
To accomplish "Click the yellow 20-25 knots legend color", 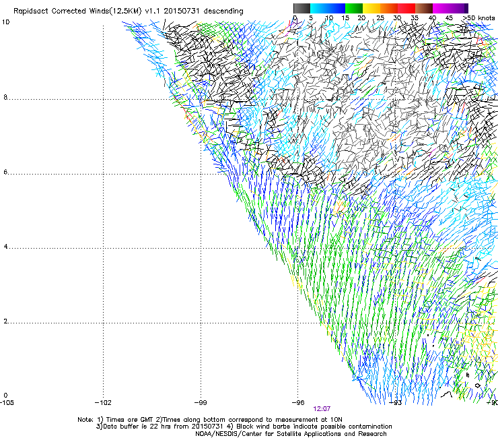I will click(x=371, y=8).
